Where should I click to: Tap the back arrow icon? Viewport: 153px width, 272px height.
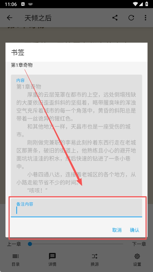point(10,18)
